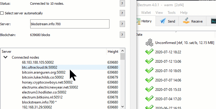Click green checkmark for 2020-07-04 17:20
This screenshot has width=216, height=109.
pyautogui.click(x=149, y=98)
